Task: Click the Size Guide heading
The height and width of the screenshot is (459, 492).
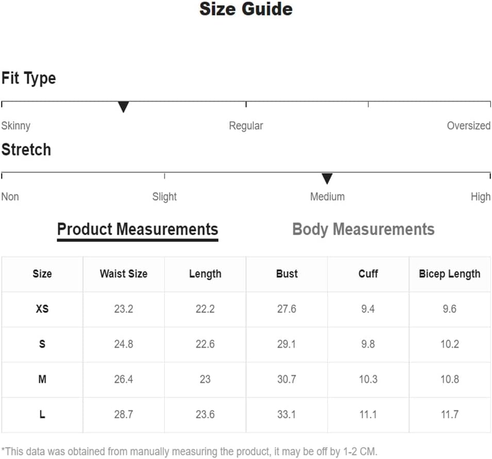Action: (x=246, y=9)
